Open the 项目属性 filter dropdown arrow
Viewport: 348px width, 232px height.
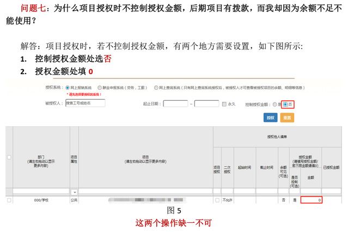point(74,192)
